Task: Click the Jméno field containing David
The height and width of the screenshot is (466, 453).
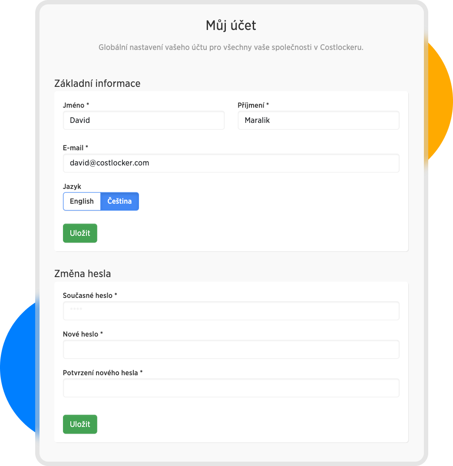Action: point(143,120)
